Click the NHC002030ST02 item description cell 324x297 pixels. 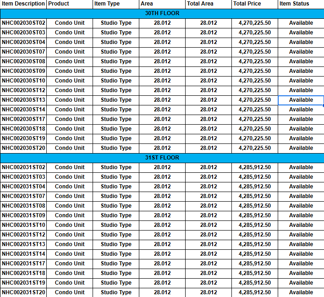(x=23, y=23)
